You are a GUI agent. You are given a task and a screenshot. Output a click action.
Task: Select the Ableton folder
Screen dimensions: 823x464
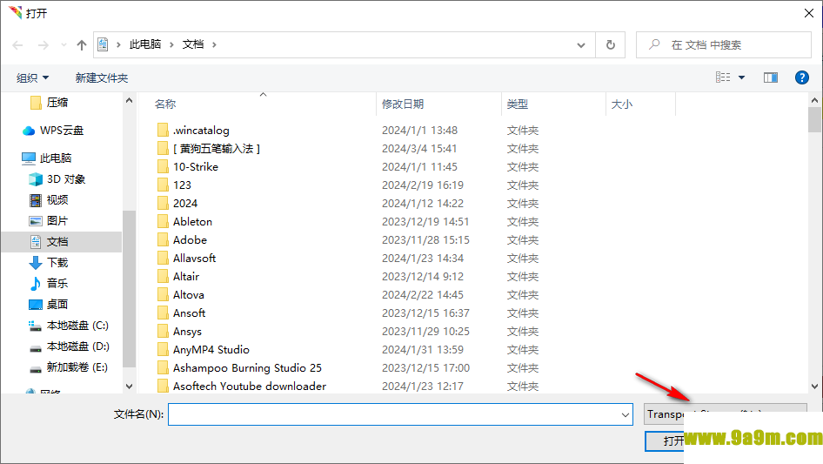(x=192, y=222)
